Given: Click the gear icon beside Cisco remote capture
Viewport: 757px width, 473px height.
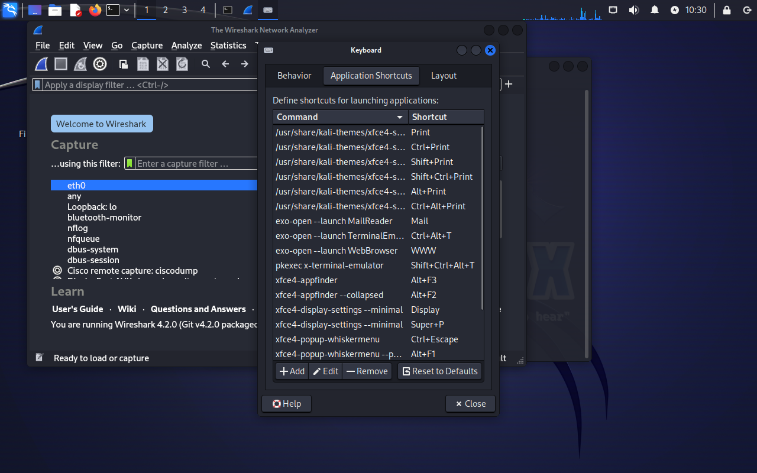Looking at the screenshot, I should [57, 271].
